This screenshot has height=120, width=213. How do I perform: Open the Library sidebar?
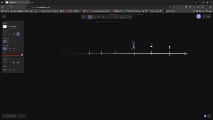[206, 16]
